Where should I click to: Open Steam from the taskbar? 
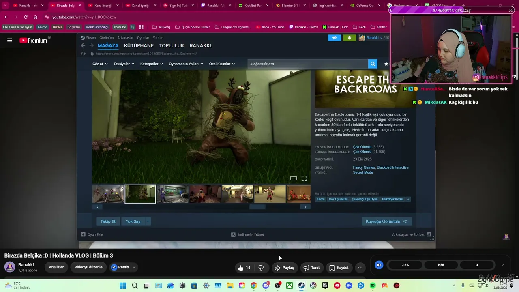301,286
